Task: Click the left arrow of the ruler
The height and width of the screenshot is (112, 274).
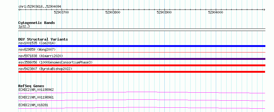Action: coord(19,10)
